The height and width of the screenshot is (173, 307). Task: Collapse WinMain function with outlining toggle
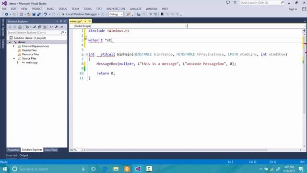click(x=87, y=54)
